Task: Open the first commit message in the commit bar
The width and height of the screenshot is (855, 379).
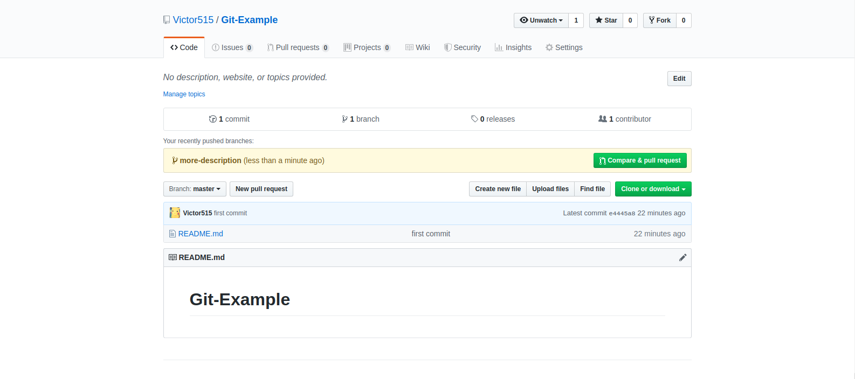Action: 231,213
